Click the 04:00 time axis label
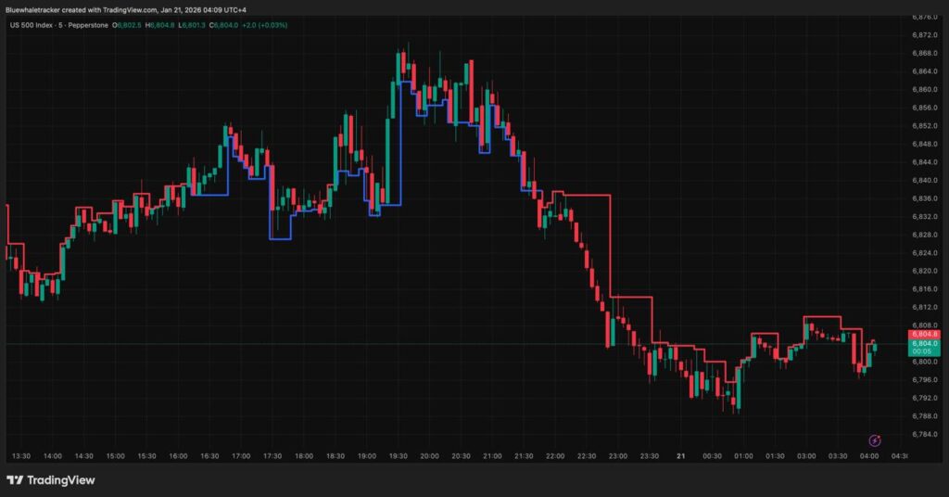Viewport: 949px width, 497px height. click(x=869, y=456)
